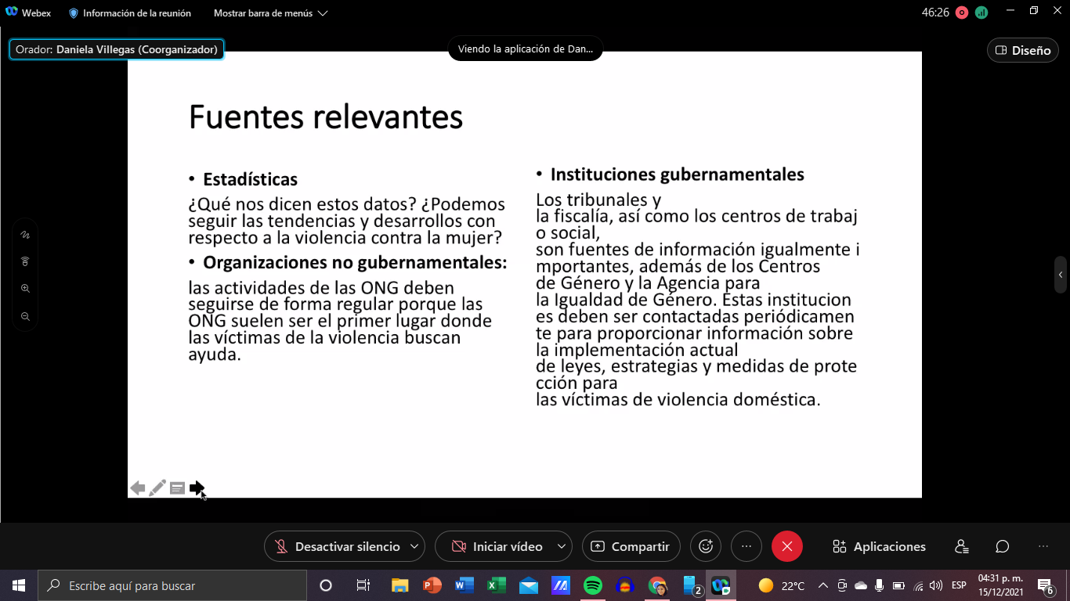Show hidden system tray icons
Image resolution: width=1070 pixels, height=601 pixels.
pos(822,585)
